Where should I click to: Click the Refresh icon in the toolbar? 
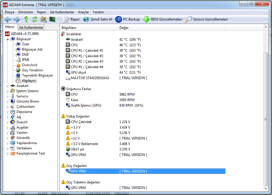[35, 19]
